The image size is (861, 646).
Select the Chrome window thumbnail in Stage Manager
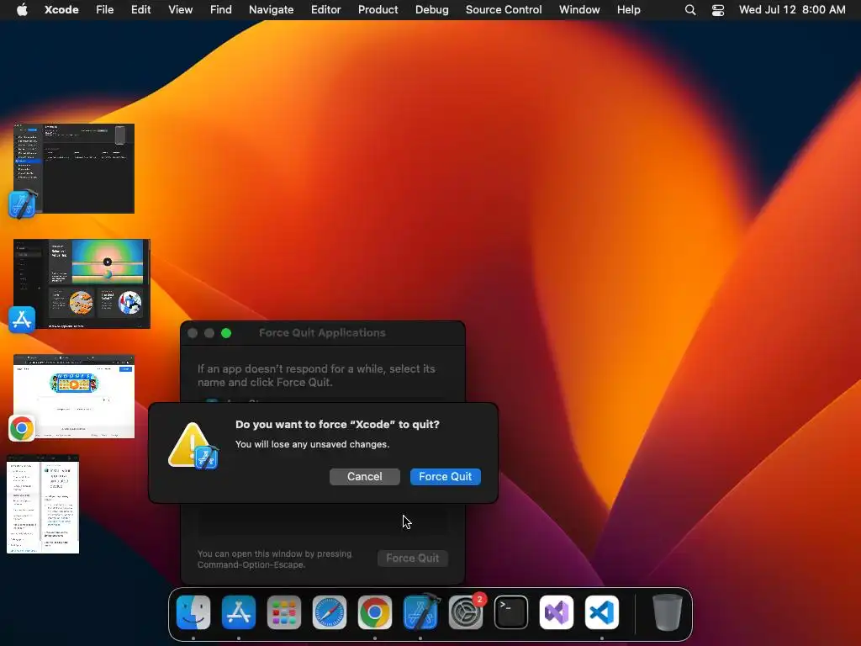pyautogui.click(x=74, y=397)
